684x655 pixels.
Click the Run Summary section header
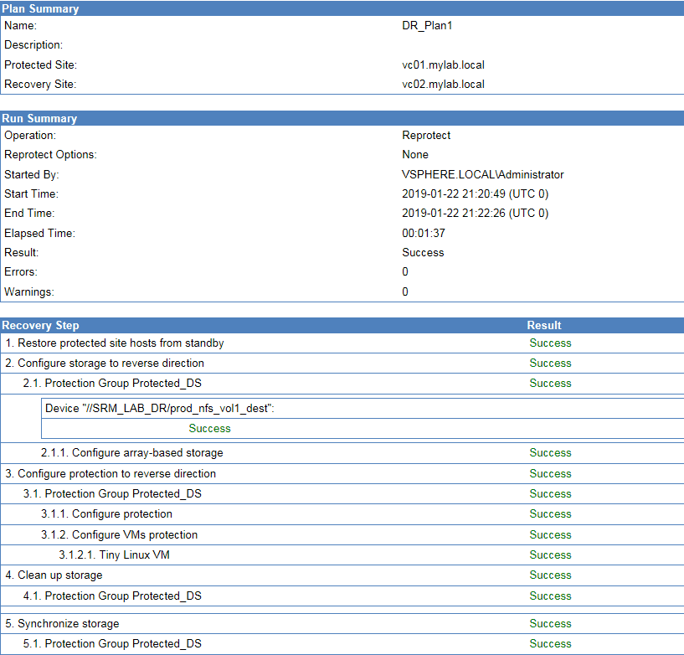(39, 118)
